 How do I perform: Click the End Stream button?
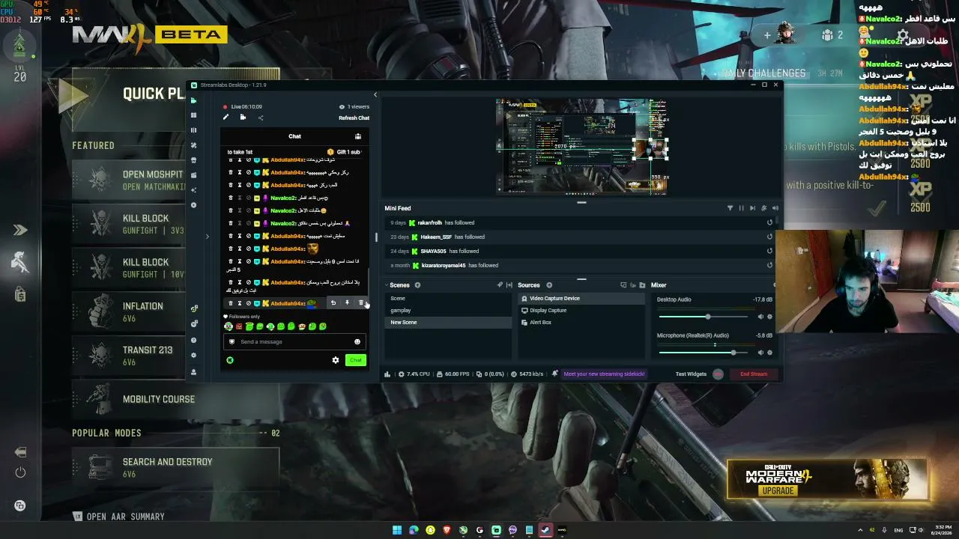[754, 374]
